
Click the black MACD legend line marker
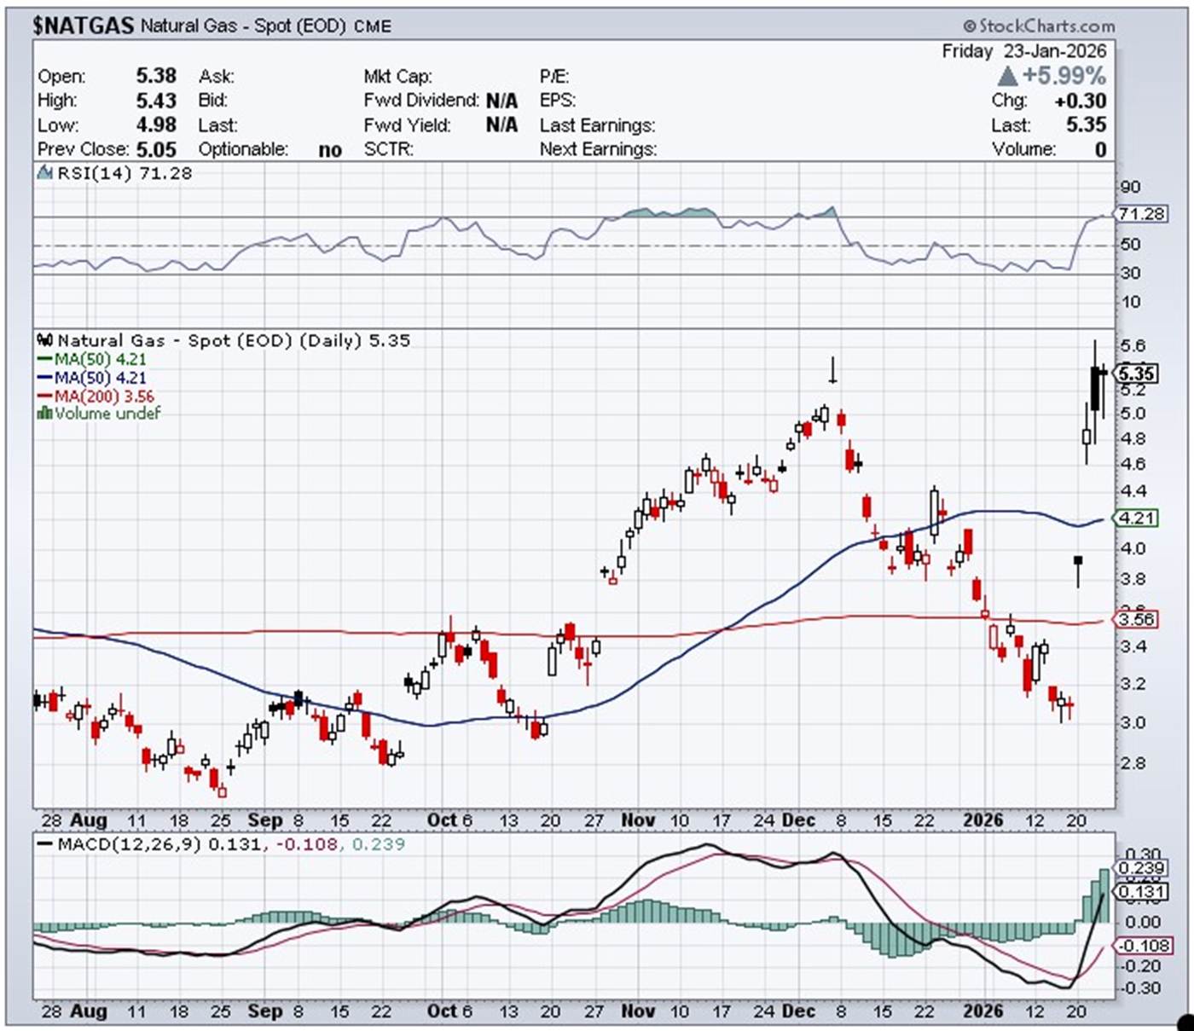coord(45,844)
